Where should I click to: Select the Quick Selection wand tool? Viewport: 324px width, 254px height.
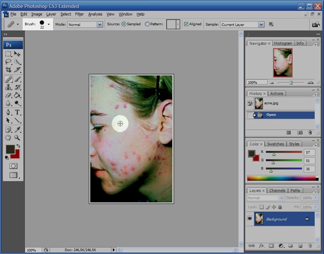point(17,62)
